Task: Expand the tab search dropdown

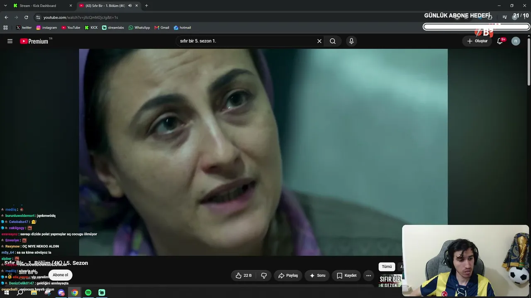Action: click(x=5, y=6)
